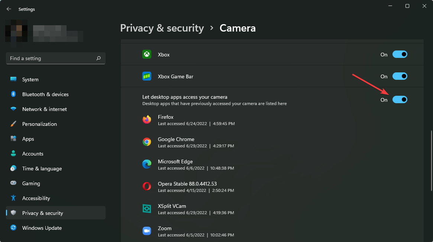Image resolution: width=433 pixels, height=242 pixels.
Task: Select the Windows Update sidebar entry
Action: (x=42, y=228)
